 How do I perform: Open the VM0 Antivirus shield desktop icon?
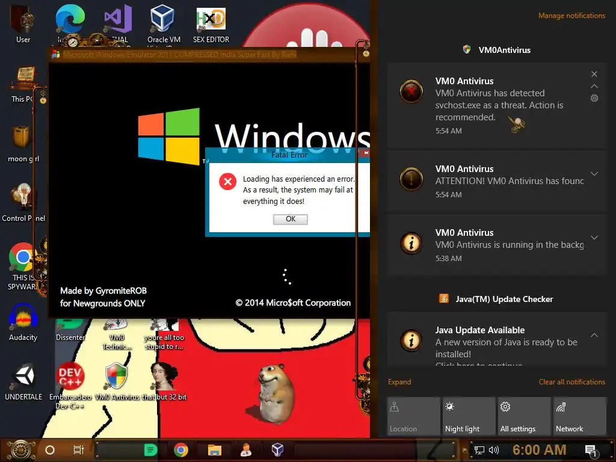(x=117, y=381)
